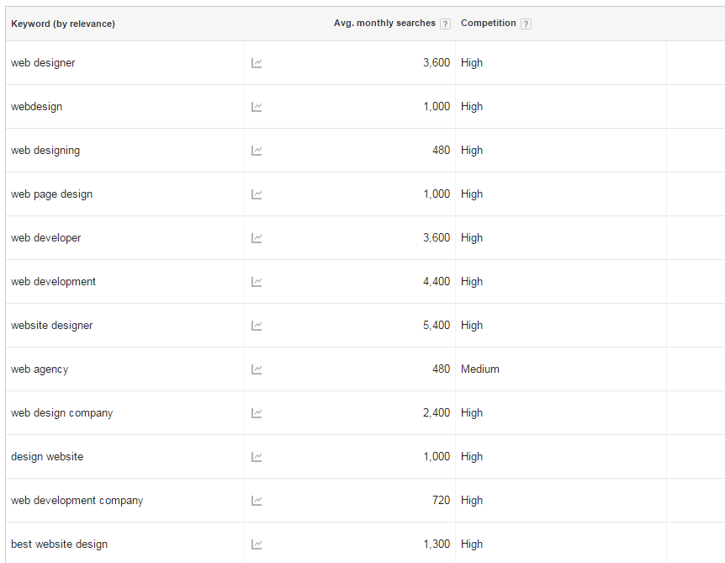Open trend graph for "website designer"
Viewport: 725px width, 563px height.
[x=256, y=325]
